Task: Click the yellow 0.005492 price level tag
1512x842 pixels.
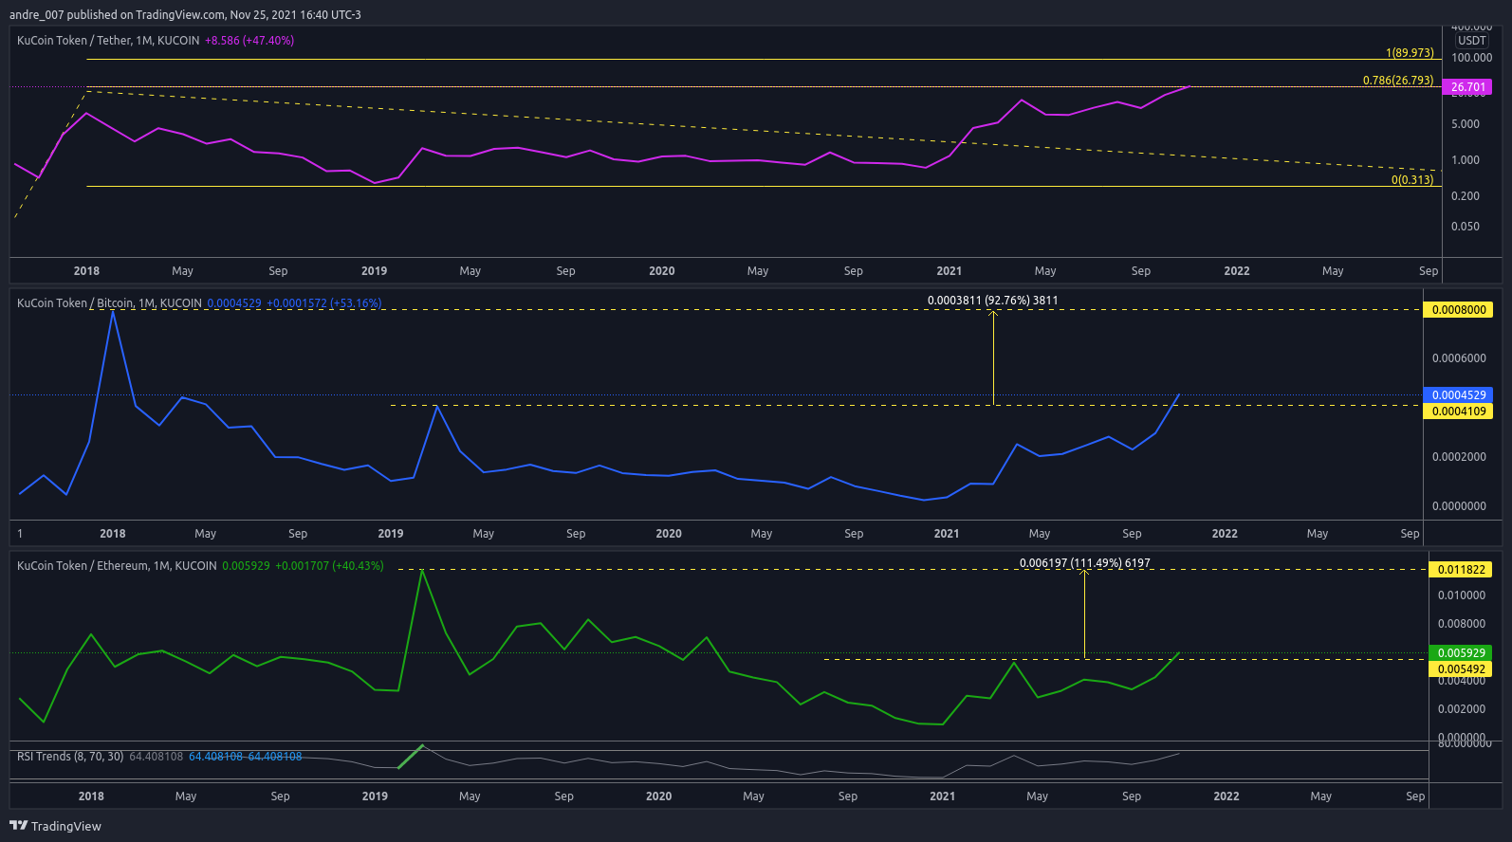Action: coord(1461,669)
